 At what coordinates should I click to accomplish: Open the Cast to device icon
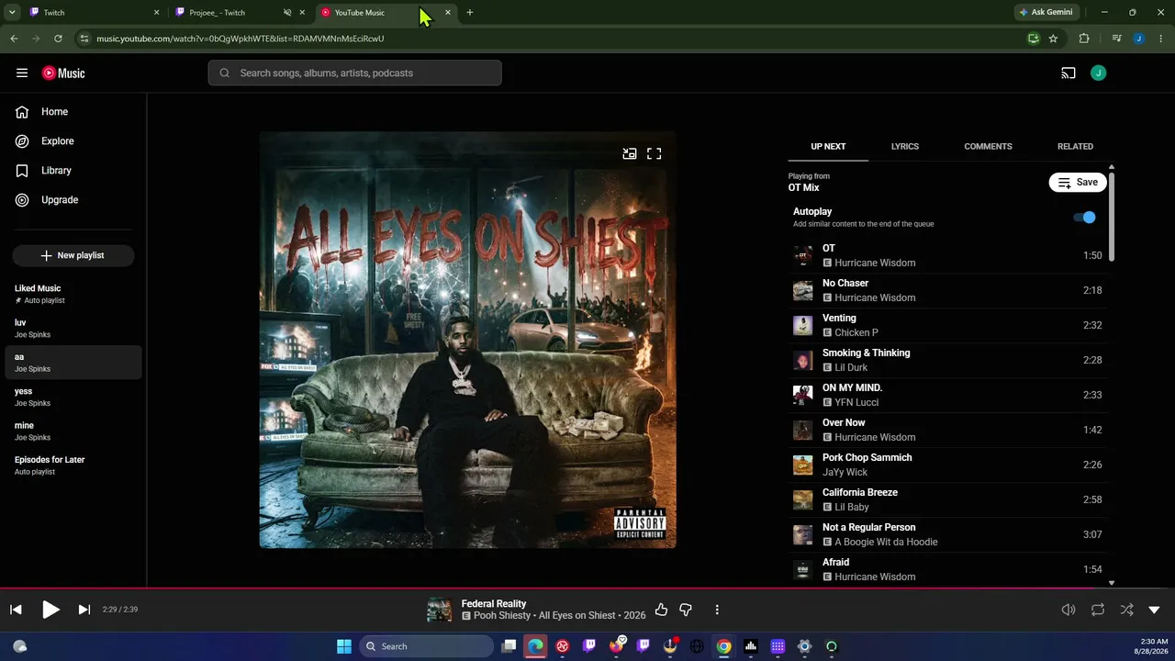click(x=1069, y=73)
